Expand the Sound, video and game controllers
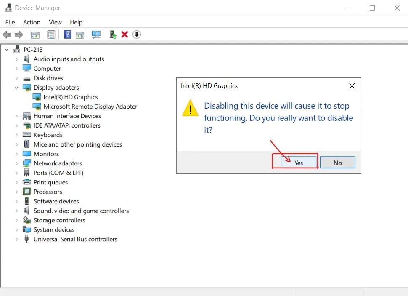The height and width of the screenshot is (296, 408). point(17,211)
